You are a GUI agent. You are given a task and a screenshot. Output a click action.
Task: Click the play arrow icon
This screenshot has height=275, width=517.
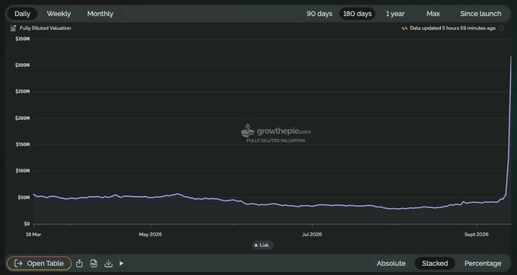pos(122,264)
